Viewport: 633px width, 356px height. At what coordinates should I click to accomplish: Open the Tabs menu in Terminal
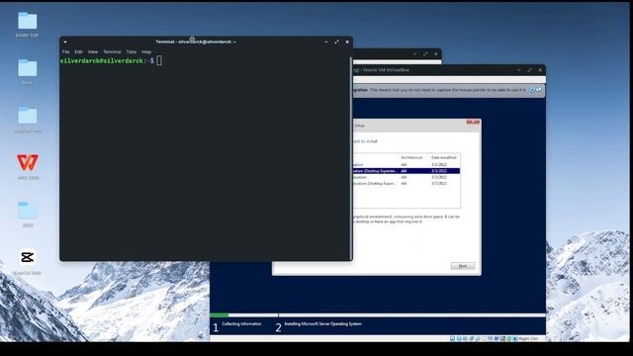pos(132,52)
